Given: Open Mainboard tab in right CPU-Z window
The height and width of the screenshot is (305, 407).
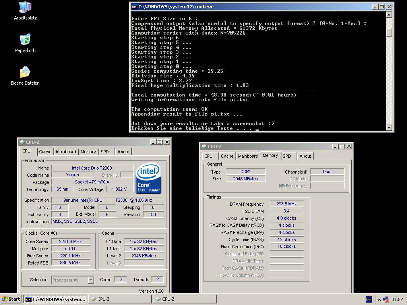Looking at the screenshot, I should tap(248, 156).
